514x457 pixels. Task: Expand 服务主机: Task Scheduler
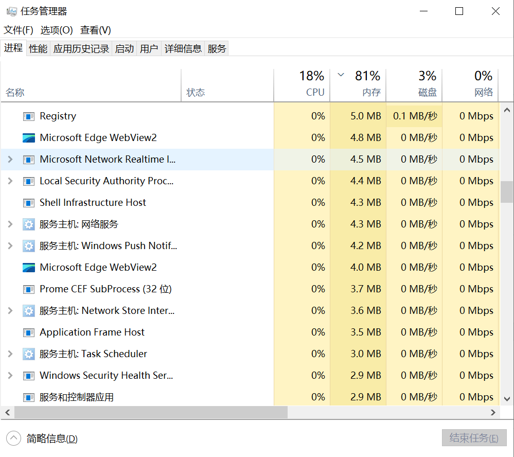[x=10, y=354]
